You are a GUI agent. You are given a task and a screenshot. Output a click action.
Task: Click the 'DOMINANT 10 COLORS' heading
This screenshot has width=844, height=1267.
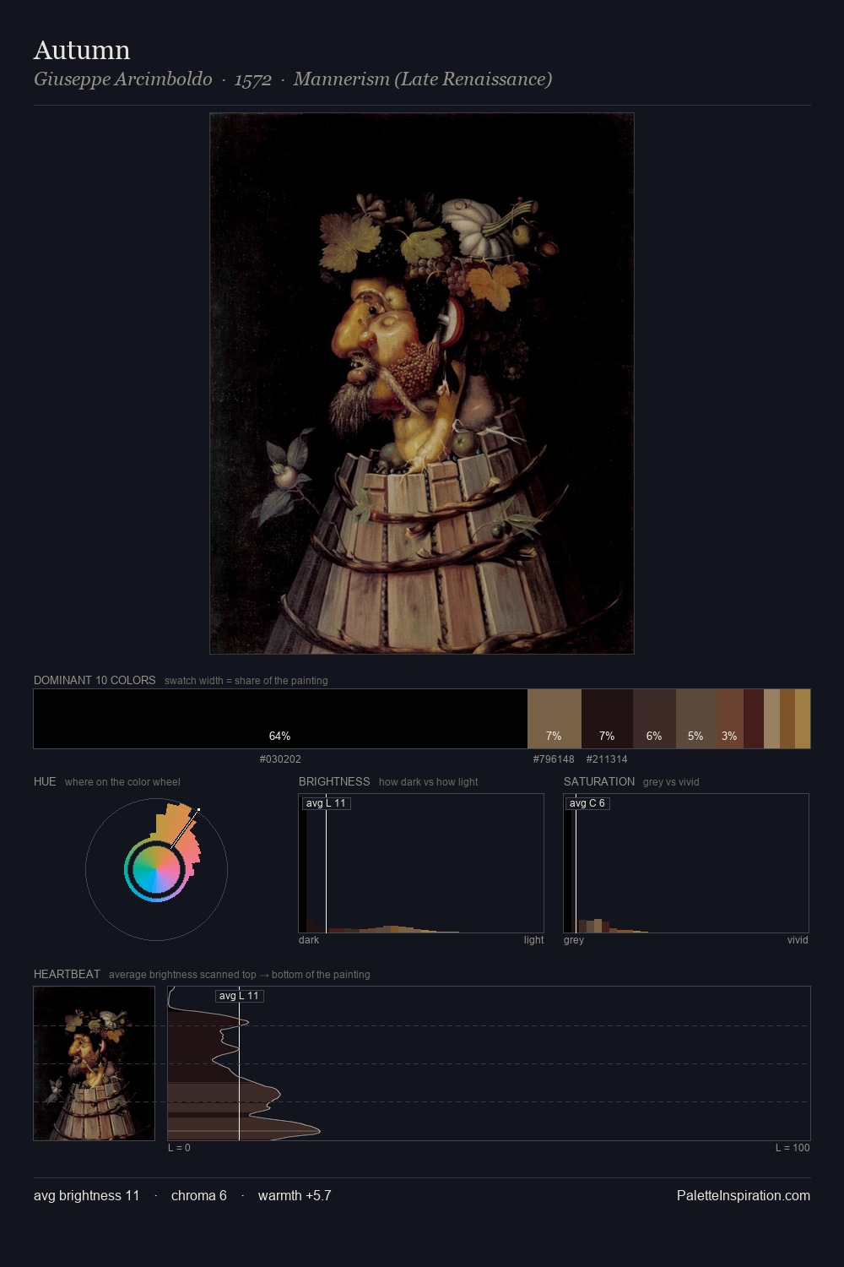pyautogui.click(x=95, y=680)
